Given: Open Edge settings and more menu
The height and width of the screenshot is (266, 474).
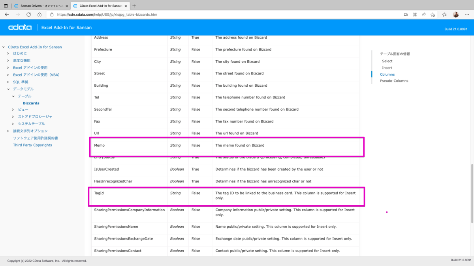Looking at the screenshot, I should coord(466,15).
